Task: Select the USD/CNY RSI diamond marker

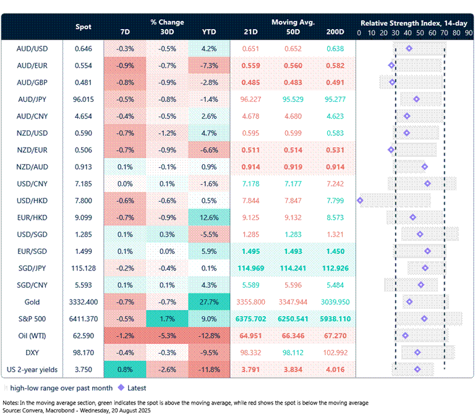Action: 427,183
